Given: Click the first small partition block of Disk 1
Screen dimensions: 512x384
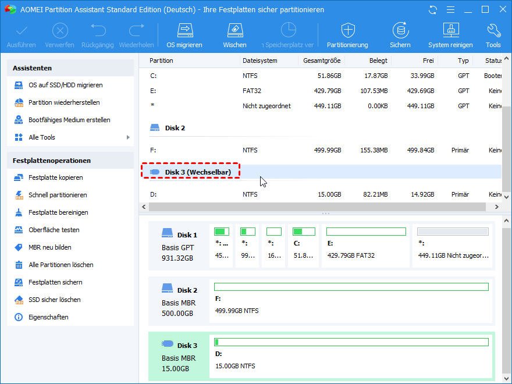Looking at the screenshot, I should point(222,246).
